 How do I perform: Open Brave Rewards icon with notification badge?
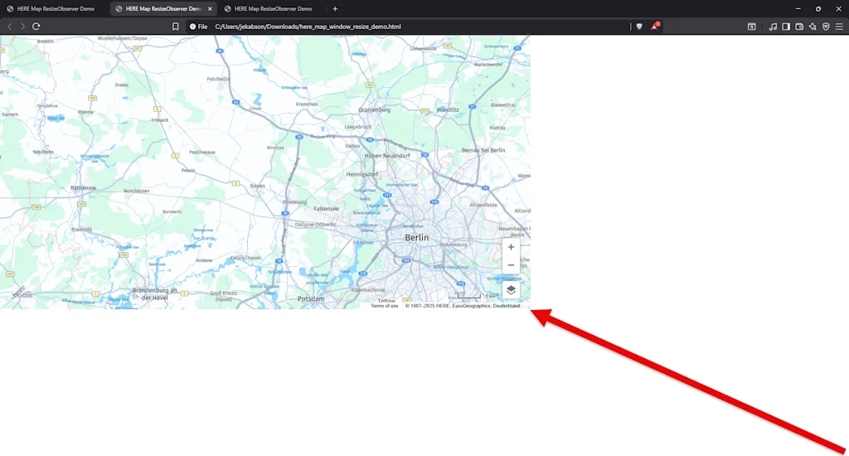click(x=654, y=27)
